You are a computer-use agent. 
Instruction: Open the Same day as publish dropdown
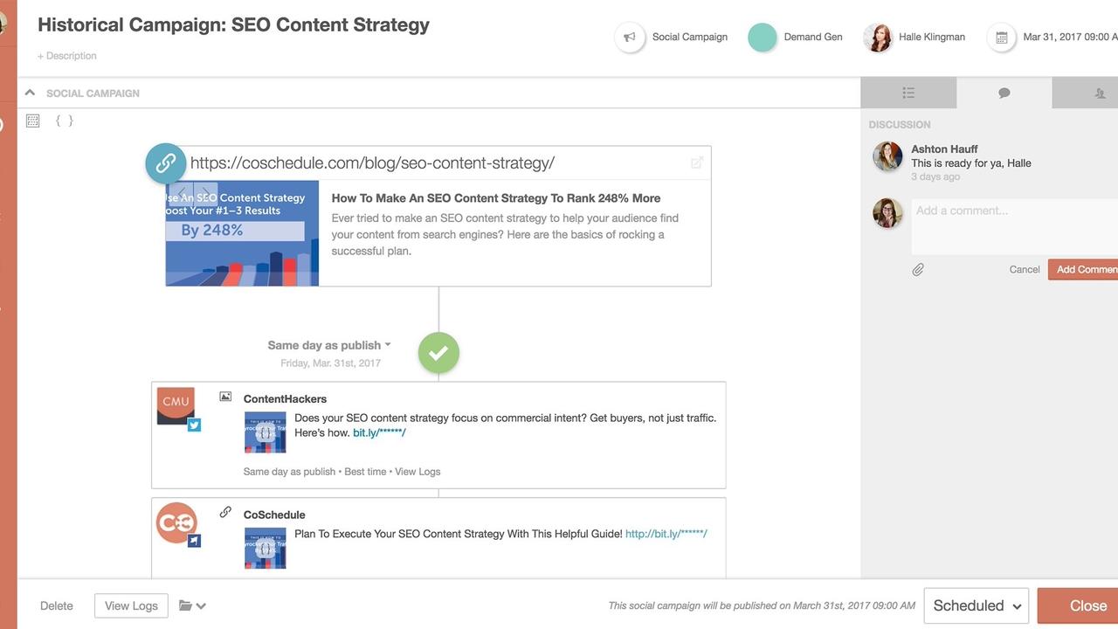coord(329,345)
